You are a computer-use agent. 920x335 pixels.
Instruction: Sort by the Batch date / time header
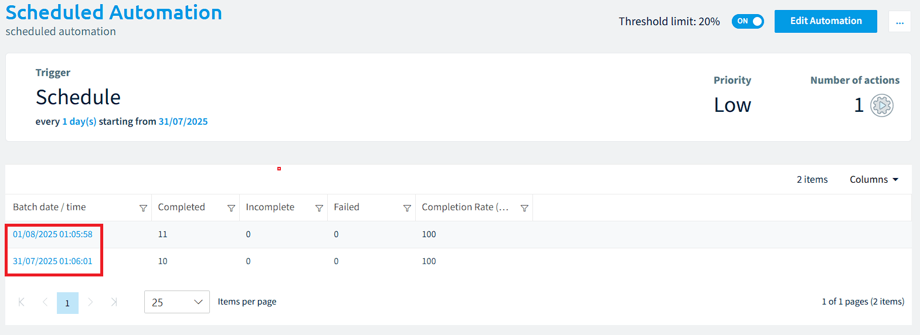tap(49, 207)
